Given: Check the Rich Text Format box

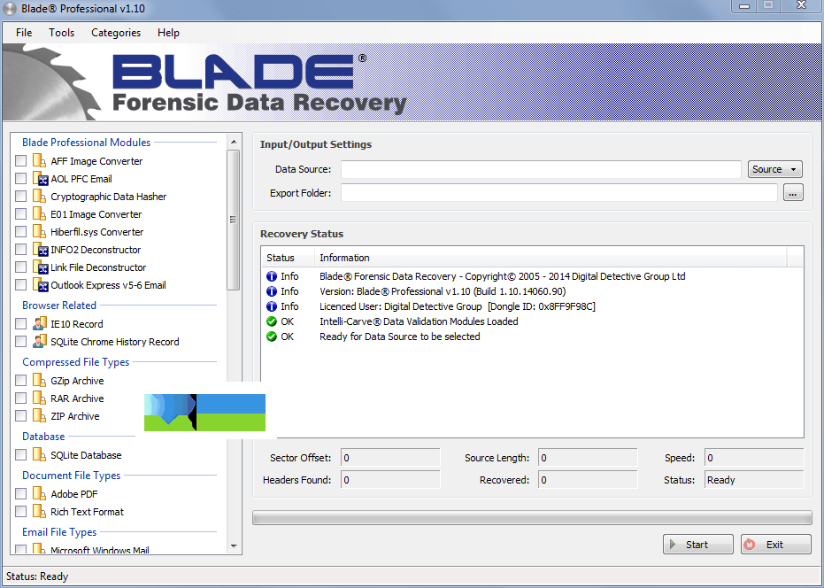Looking at the screenshot, I should (20, 511).
